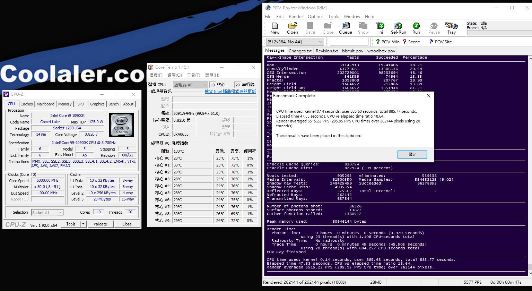Click the New file icon in POV-Ray toolbar
This screenshot has width=532, height=291.
click(x=275, y=28)
